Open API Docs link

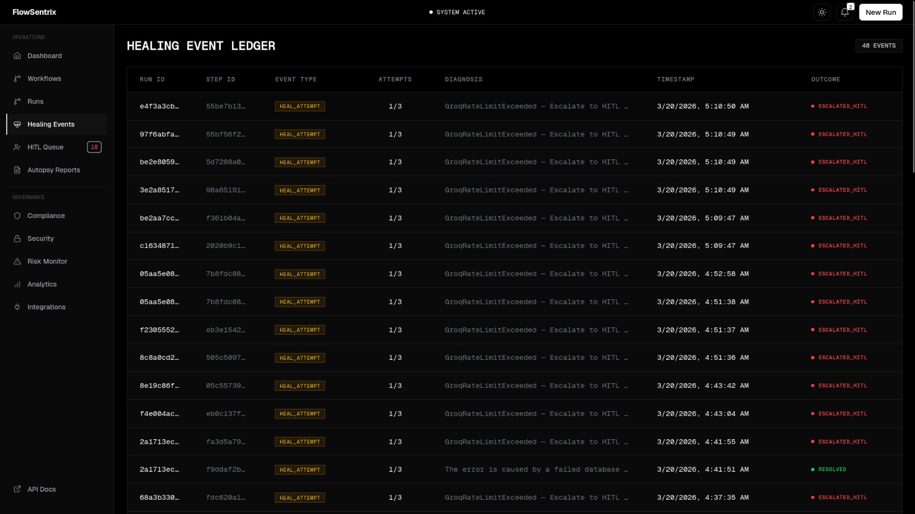tap(57, 489)
